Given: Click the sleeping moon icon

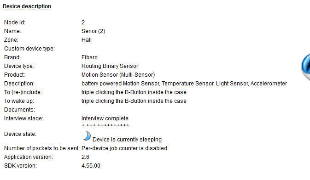Looking at the screenshot, I should point(87,136).
